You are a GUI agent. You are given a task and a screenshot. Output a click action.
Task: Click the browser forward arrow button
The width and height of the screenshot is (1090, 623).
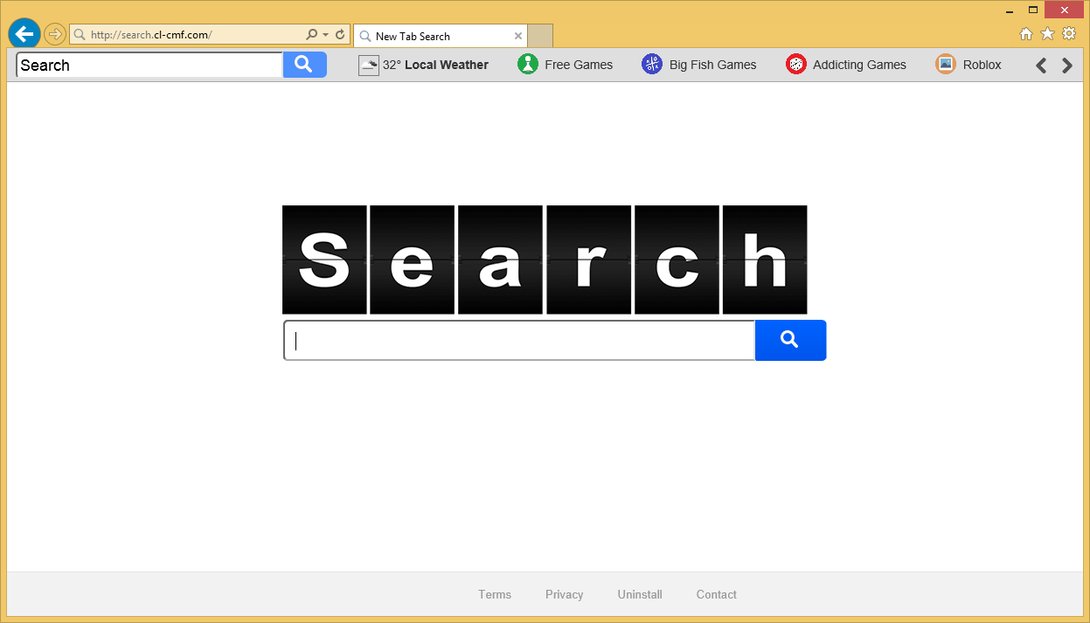click(x=55, y=34)
